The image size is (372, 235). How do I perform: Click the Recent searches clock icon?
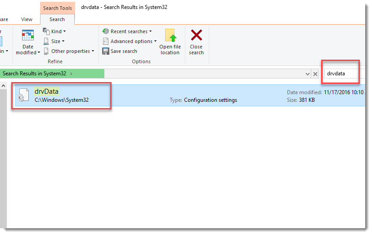106,31
